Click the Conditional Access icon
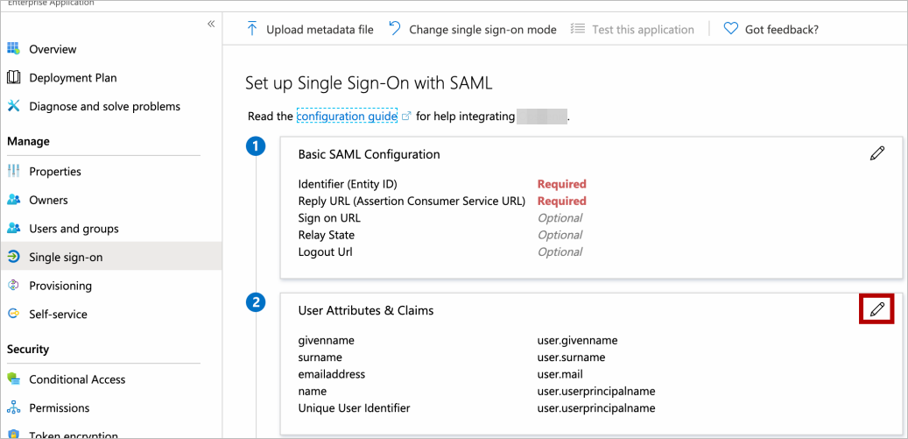Viewport: 908px width, 439px height. coord(14,379)
